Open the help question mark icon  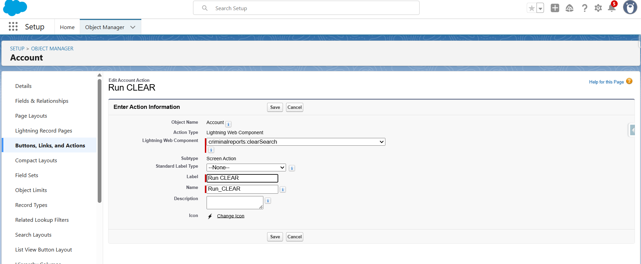click(x=585, y=8)
